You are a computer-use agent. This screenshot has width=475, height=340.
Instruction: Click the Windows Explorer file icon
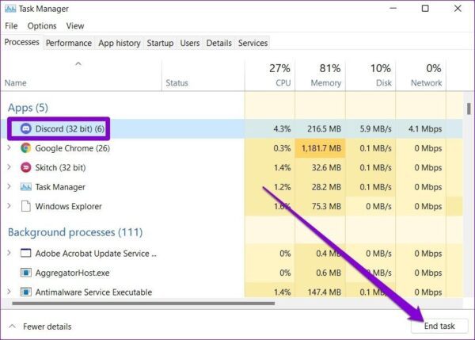26,206
